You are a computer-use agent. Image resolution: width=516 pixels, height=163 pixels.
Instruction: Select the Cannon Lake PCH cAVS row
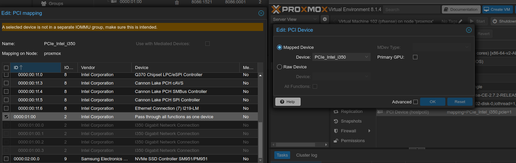point(130,83)
